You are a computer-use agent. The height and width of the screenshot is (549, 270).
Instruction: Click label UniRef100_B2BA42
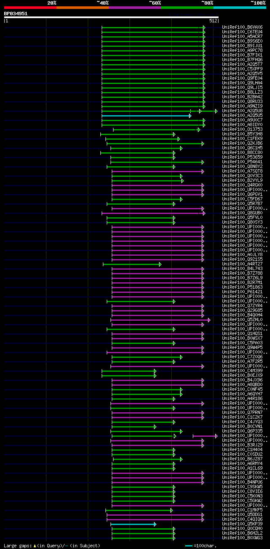tap(242, 97)
